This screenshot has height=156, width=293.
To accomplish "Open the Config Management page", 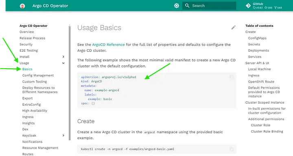I will pyautogui.click(x=38, y=76).
